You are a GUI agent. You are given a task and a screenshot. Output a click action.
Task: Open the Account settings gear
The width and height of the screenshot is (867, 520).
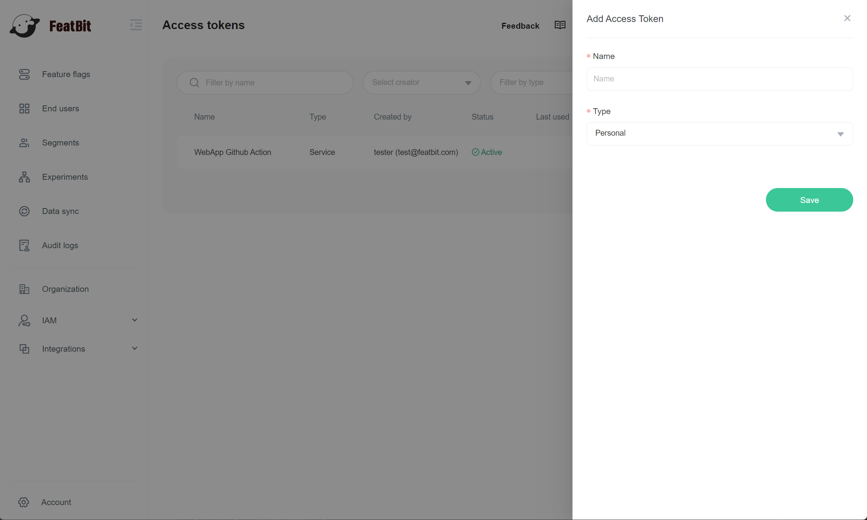(x=24, y=502)
